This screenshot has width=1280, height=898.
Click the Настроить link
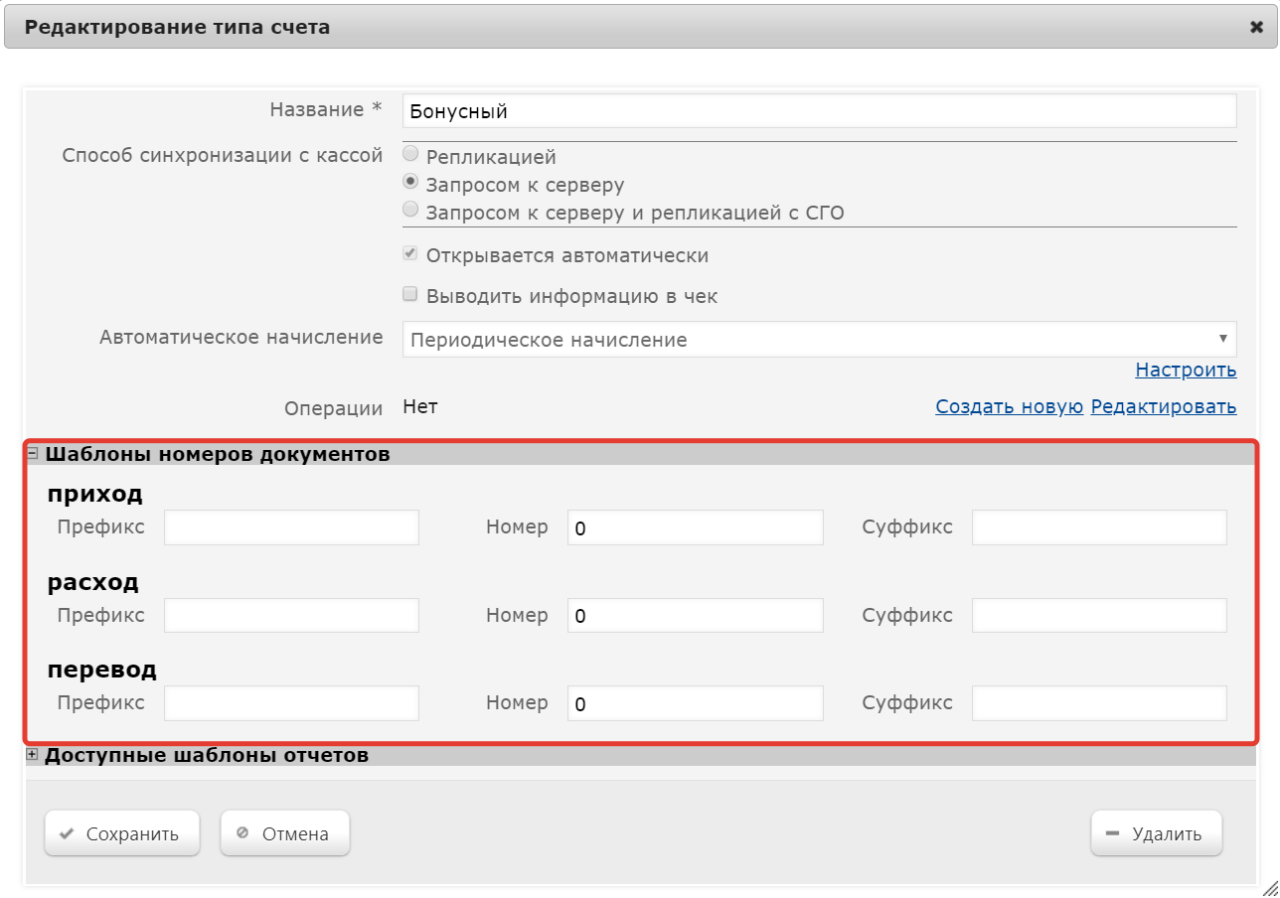pos(1186,371)
